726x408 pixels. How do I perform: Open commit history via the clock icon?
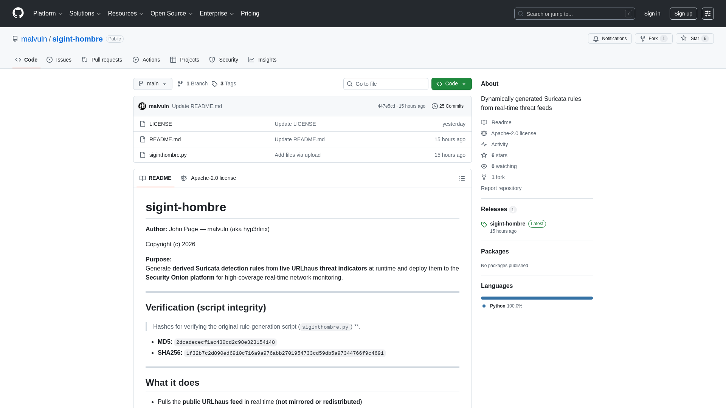[x=434, y=106]
